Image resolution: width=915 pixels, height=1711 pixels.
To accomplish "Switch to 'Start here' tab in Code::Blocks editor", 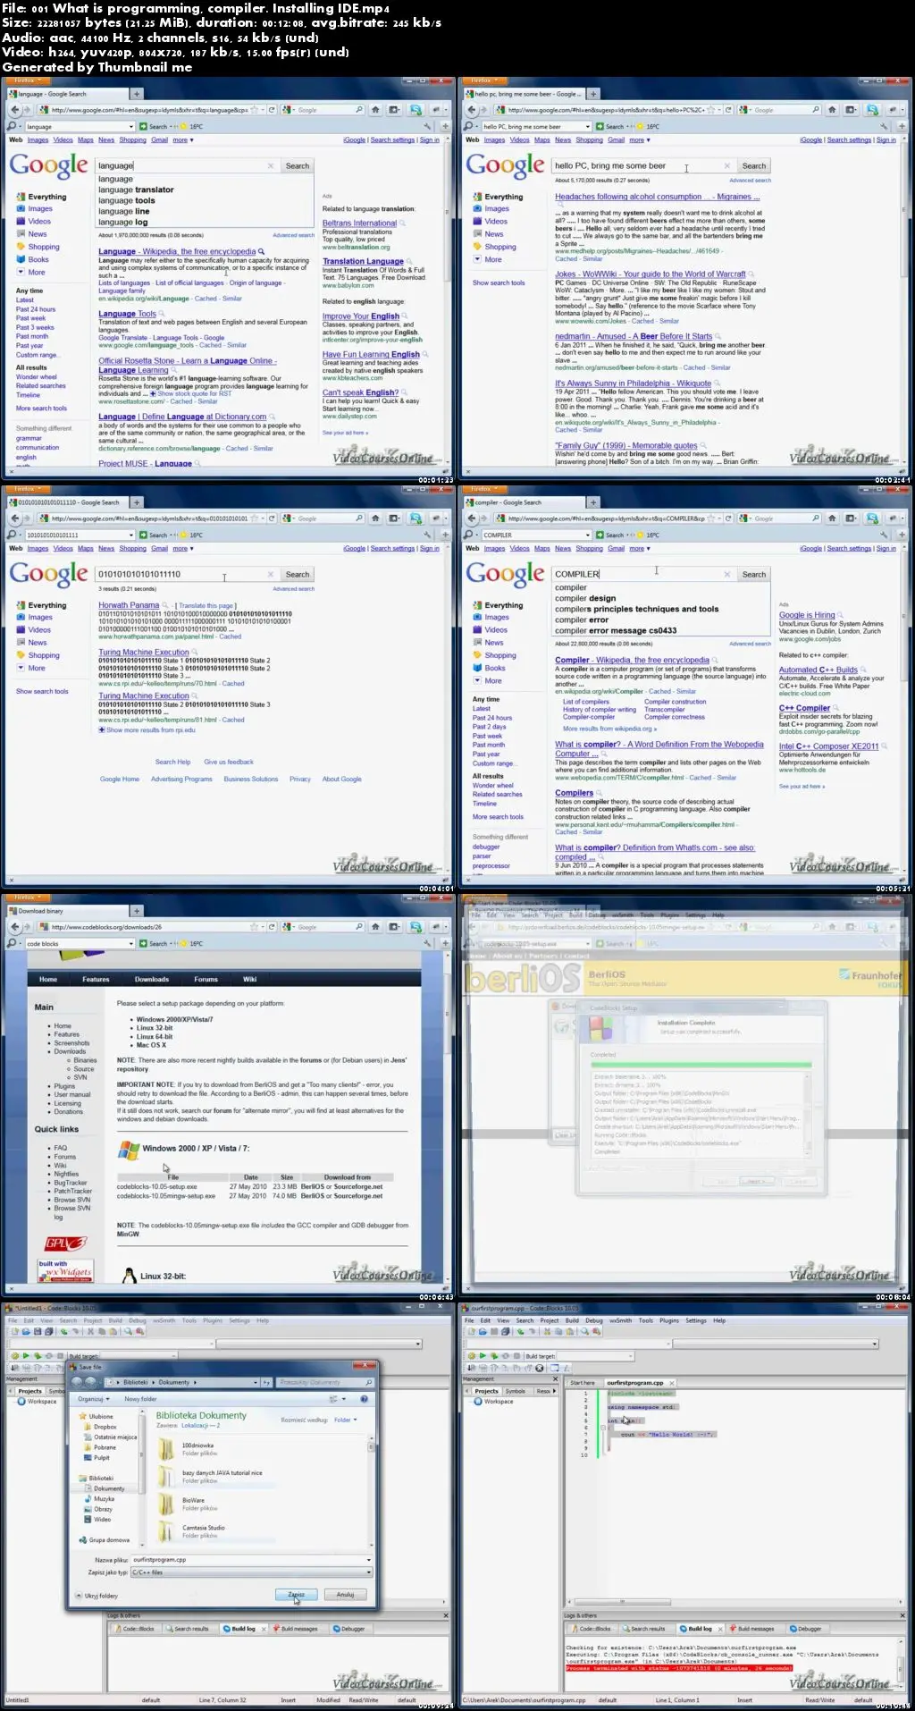I will 583,1383.
